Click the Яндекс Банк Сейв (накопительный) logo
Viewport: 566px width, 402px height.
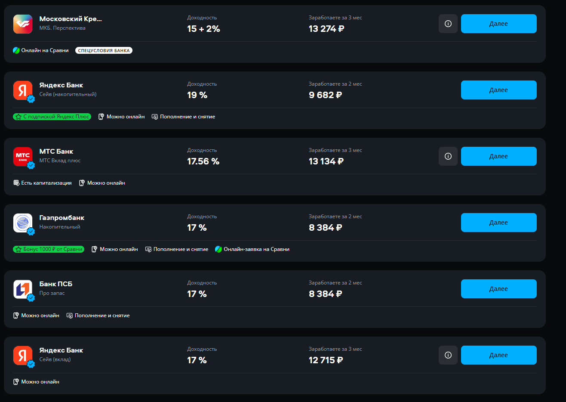point(23,90)
